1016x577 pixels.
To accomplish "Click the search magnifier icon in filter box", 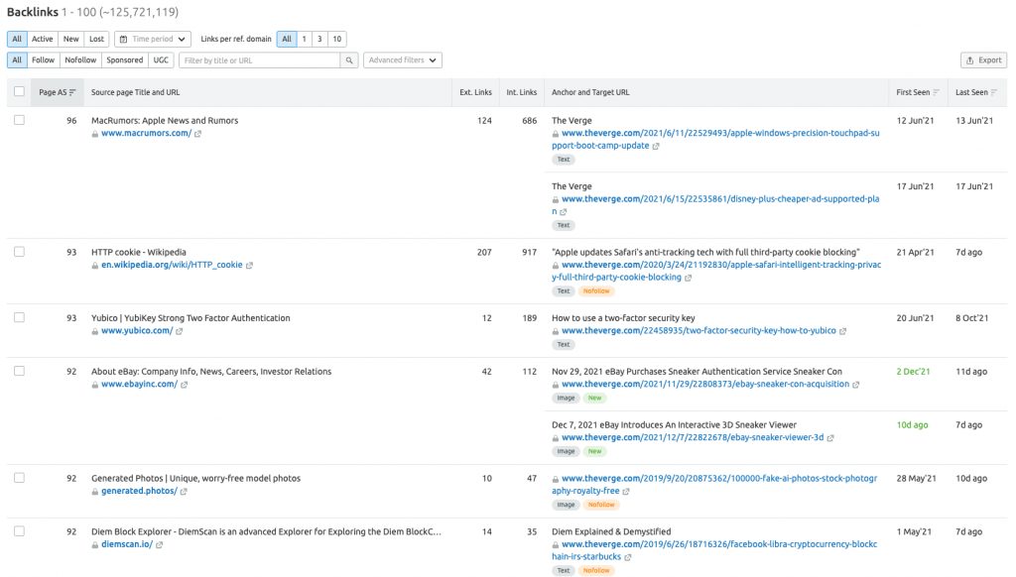I will click(349, 60).
